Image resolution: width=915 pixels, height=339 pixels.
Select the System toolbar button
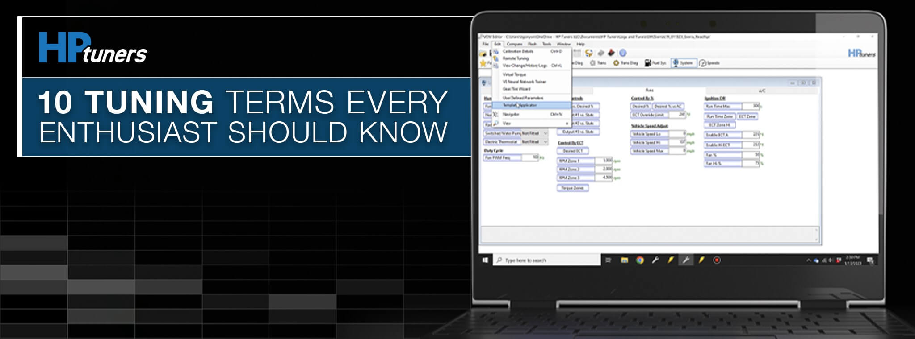point(682,63)
